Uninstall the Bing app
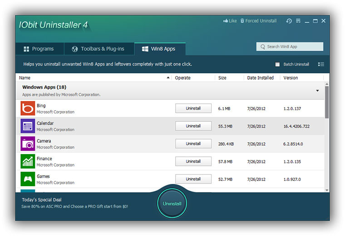 tap(193, 108)
